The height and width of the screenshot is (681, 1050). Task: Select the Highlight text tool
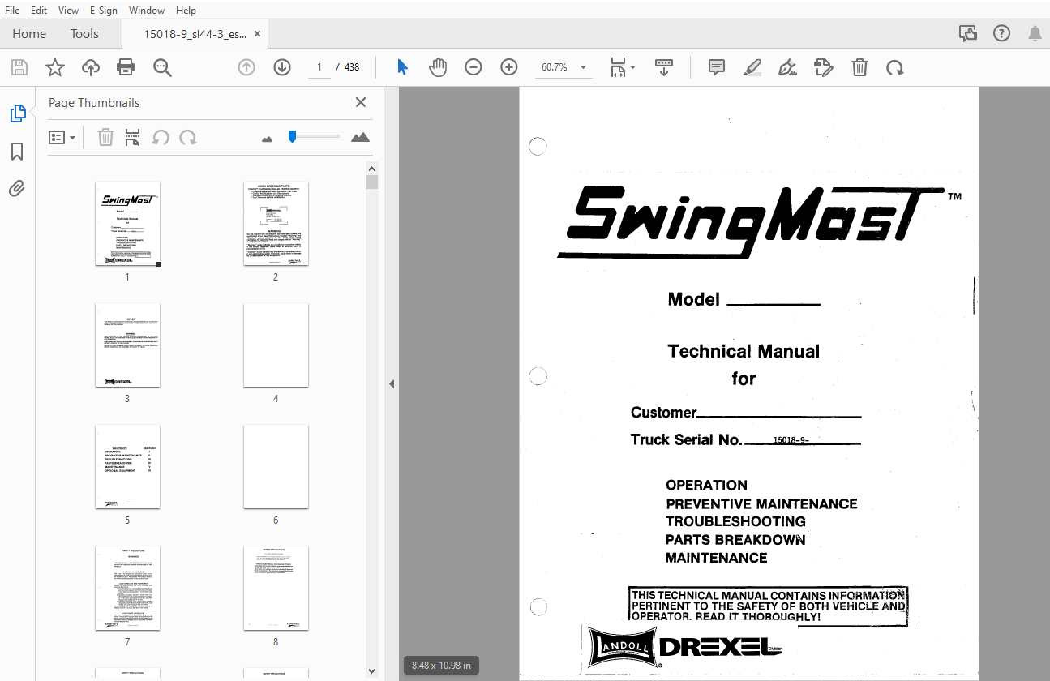(752, 67)
